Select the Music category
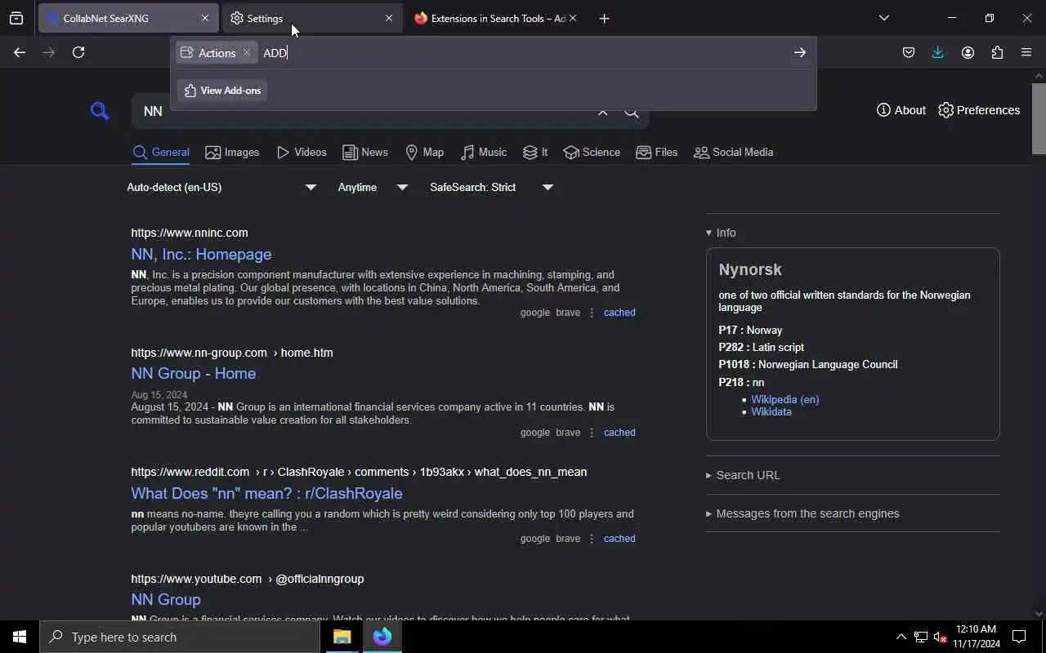Viewport: 1046px width, 653px height. point(484,153)
